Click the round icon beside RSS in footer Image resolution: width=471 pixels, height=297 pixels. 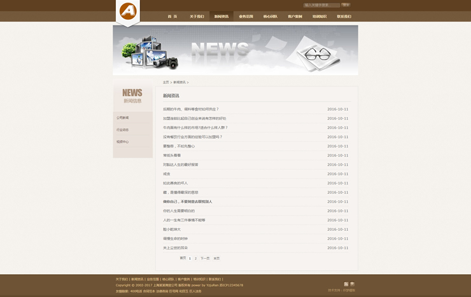(x=353, y=284)
